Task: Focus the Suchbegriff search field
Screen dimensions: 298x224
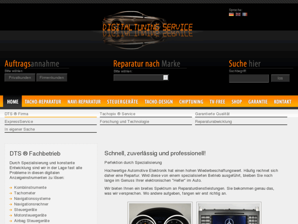Action: click(249, 79)
